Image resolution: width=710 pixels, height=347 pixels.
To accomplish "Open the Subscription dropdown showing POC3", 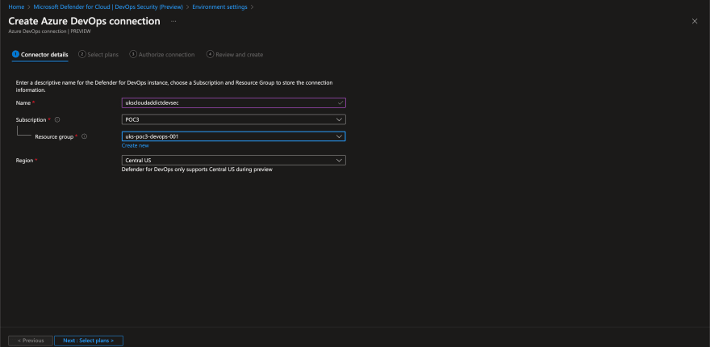I will [x=234, y=119].
